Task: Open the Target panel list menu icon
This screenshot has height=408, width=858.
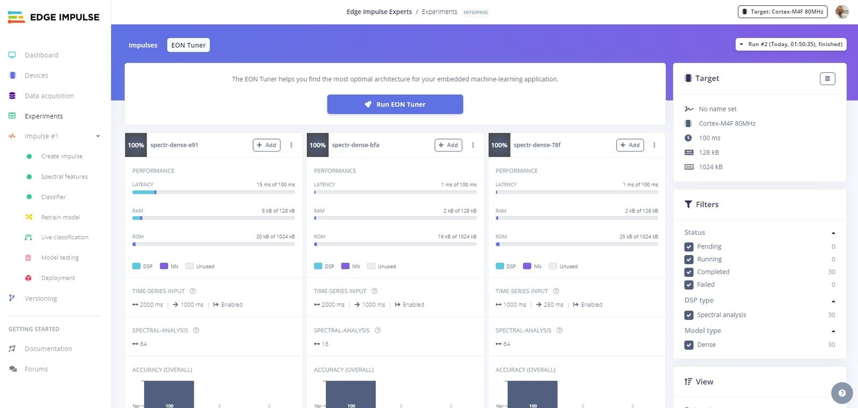Action: coord(827,79)
